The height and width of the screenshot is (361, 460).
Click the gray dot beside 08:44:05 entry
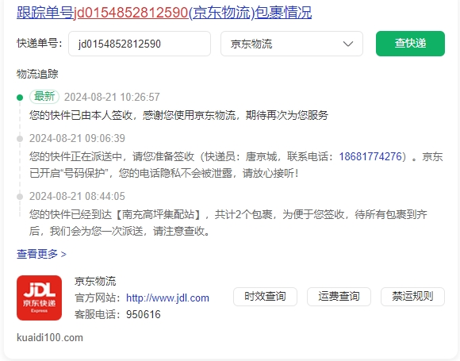point(20,196)
